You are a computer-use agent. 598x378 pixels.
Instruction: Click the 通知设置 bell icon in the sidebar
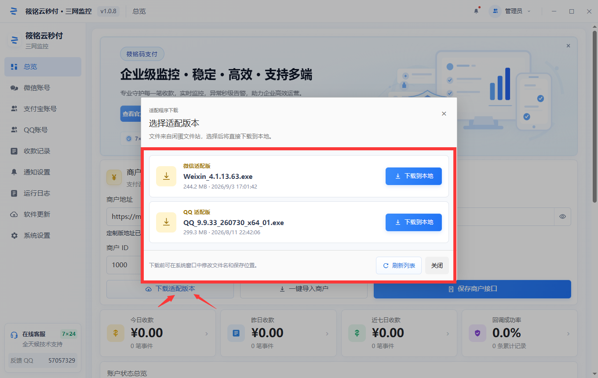pos(14,172)
